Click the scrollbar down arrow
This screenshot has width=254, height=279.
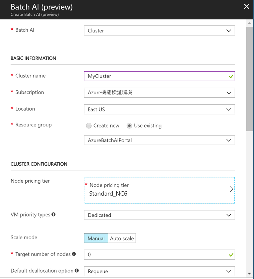(x=249, y=274)
